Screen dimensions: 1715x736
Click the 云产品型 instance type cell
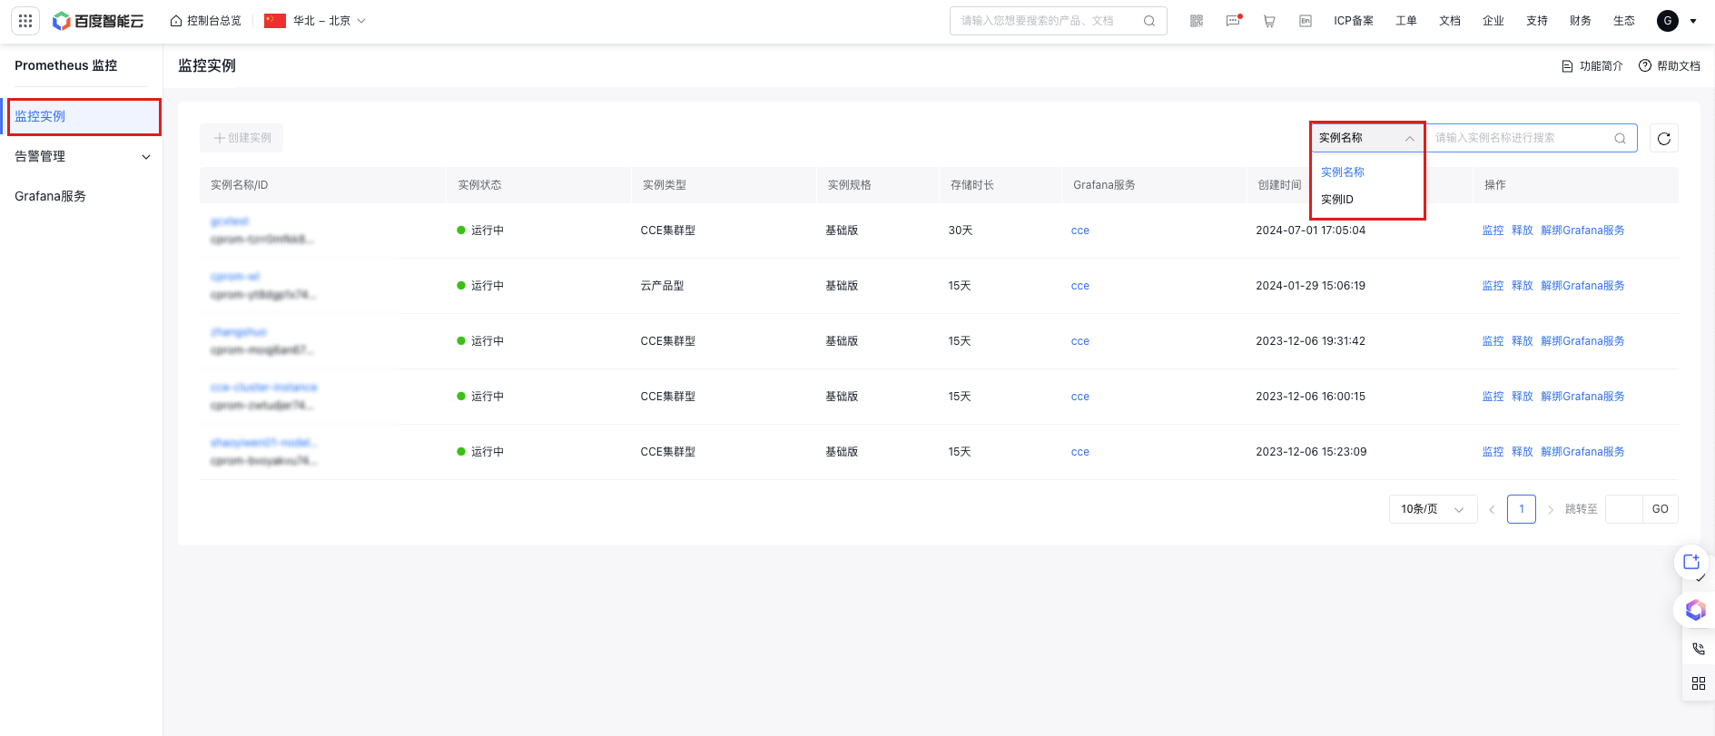(662, 286)
